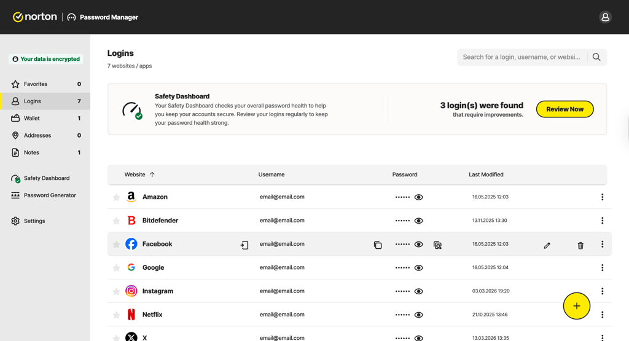Click the Review Now button
The image size is (629, 341).
565,109
